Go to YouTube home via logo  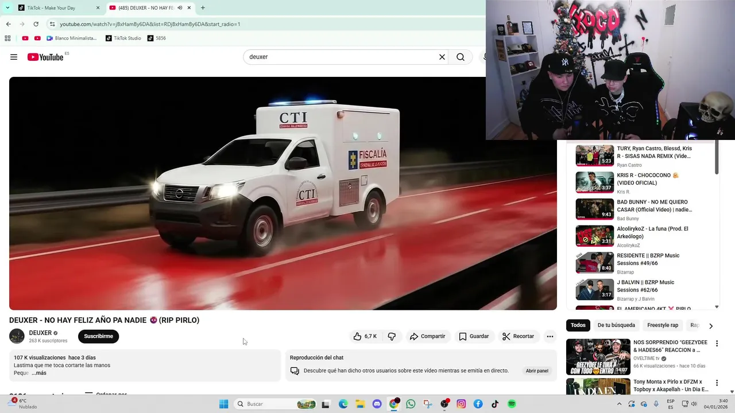45,57
